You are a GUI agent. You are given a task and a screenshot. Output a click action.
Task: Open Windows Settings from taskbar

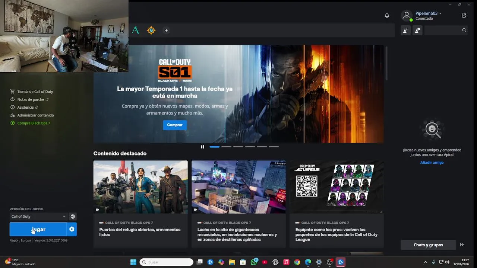point(319,262)
